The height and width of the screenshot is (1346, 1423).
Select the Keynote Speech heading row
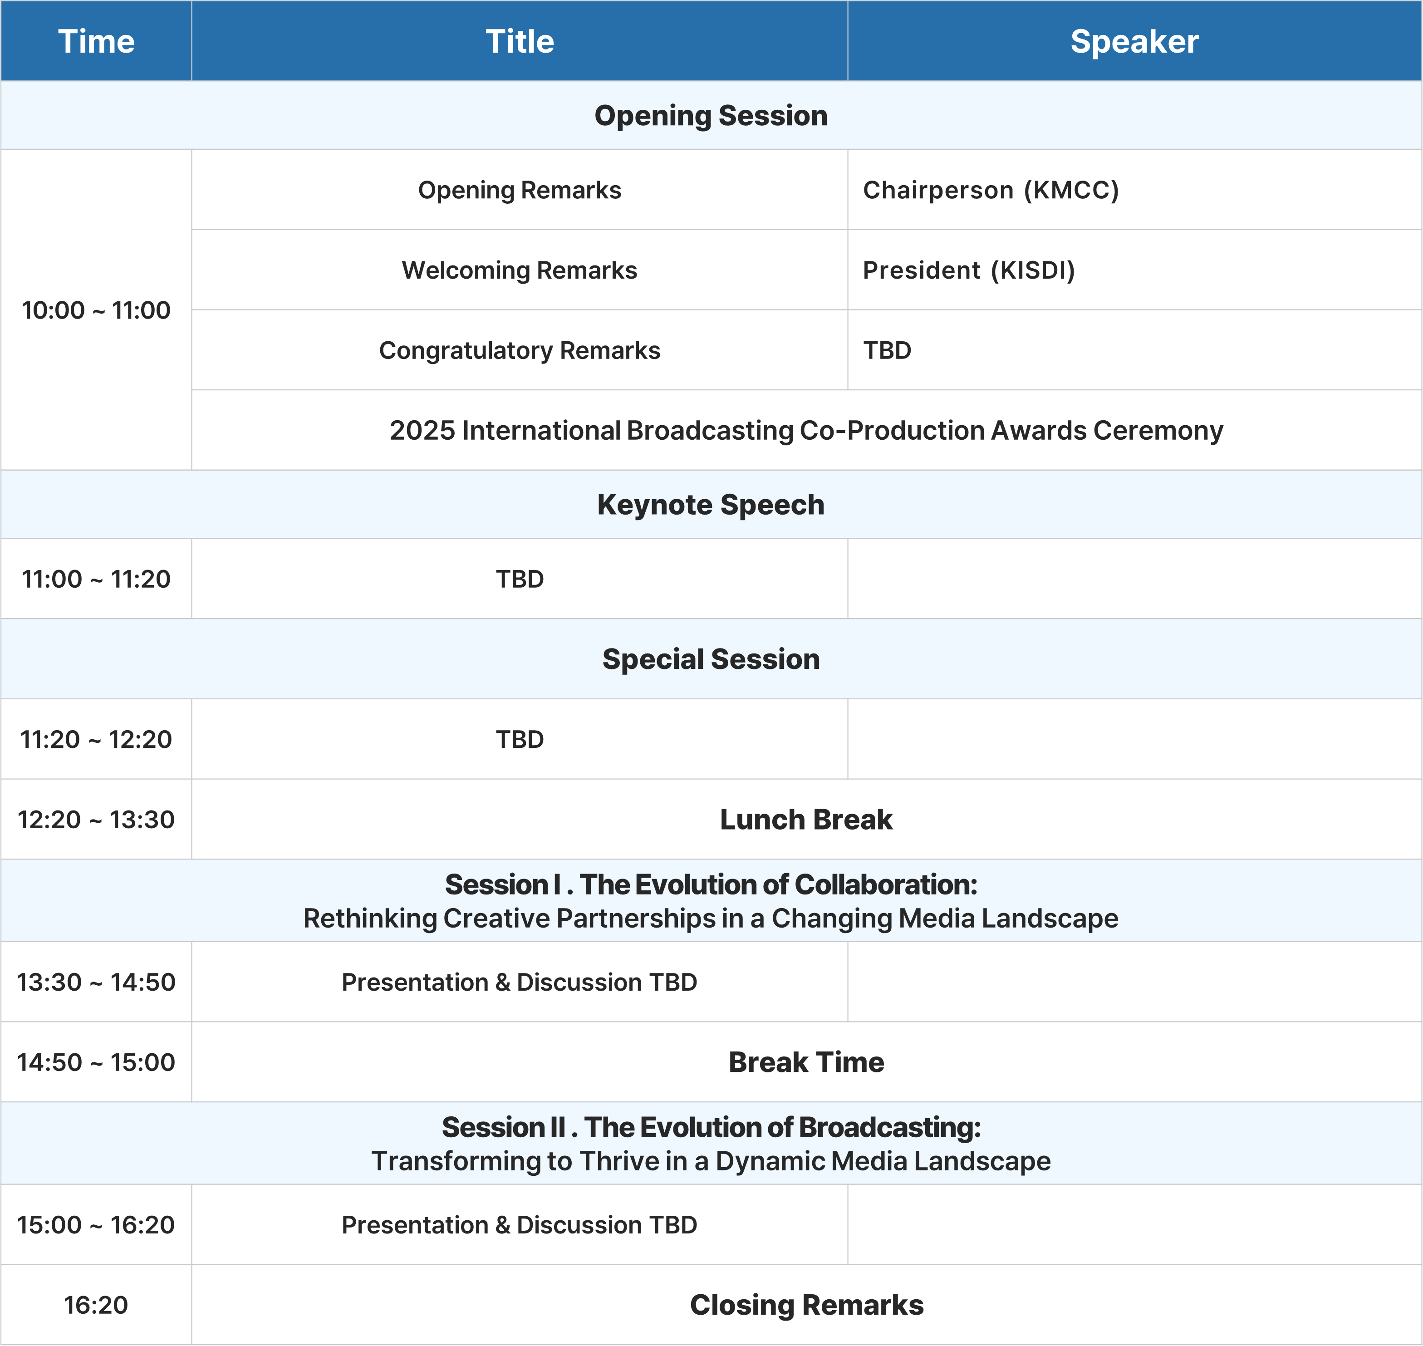[x=711, y=505]
